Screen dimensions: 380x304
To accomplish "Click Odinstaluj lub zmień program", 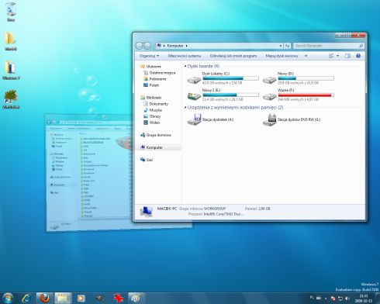I will [233, 56].
